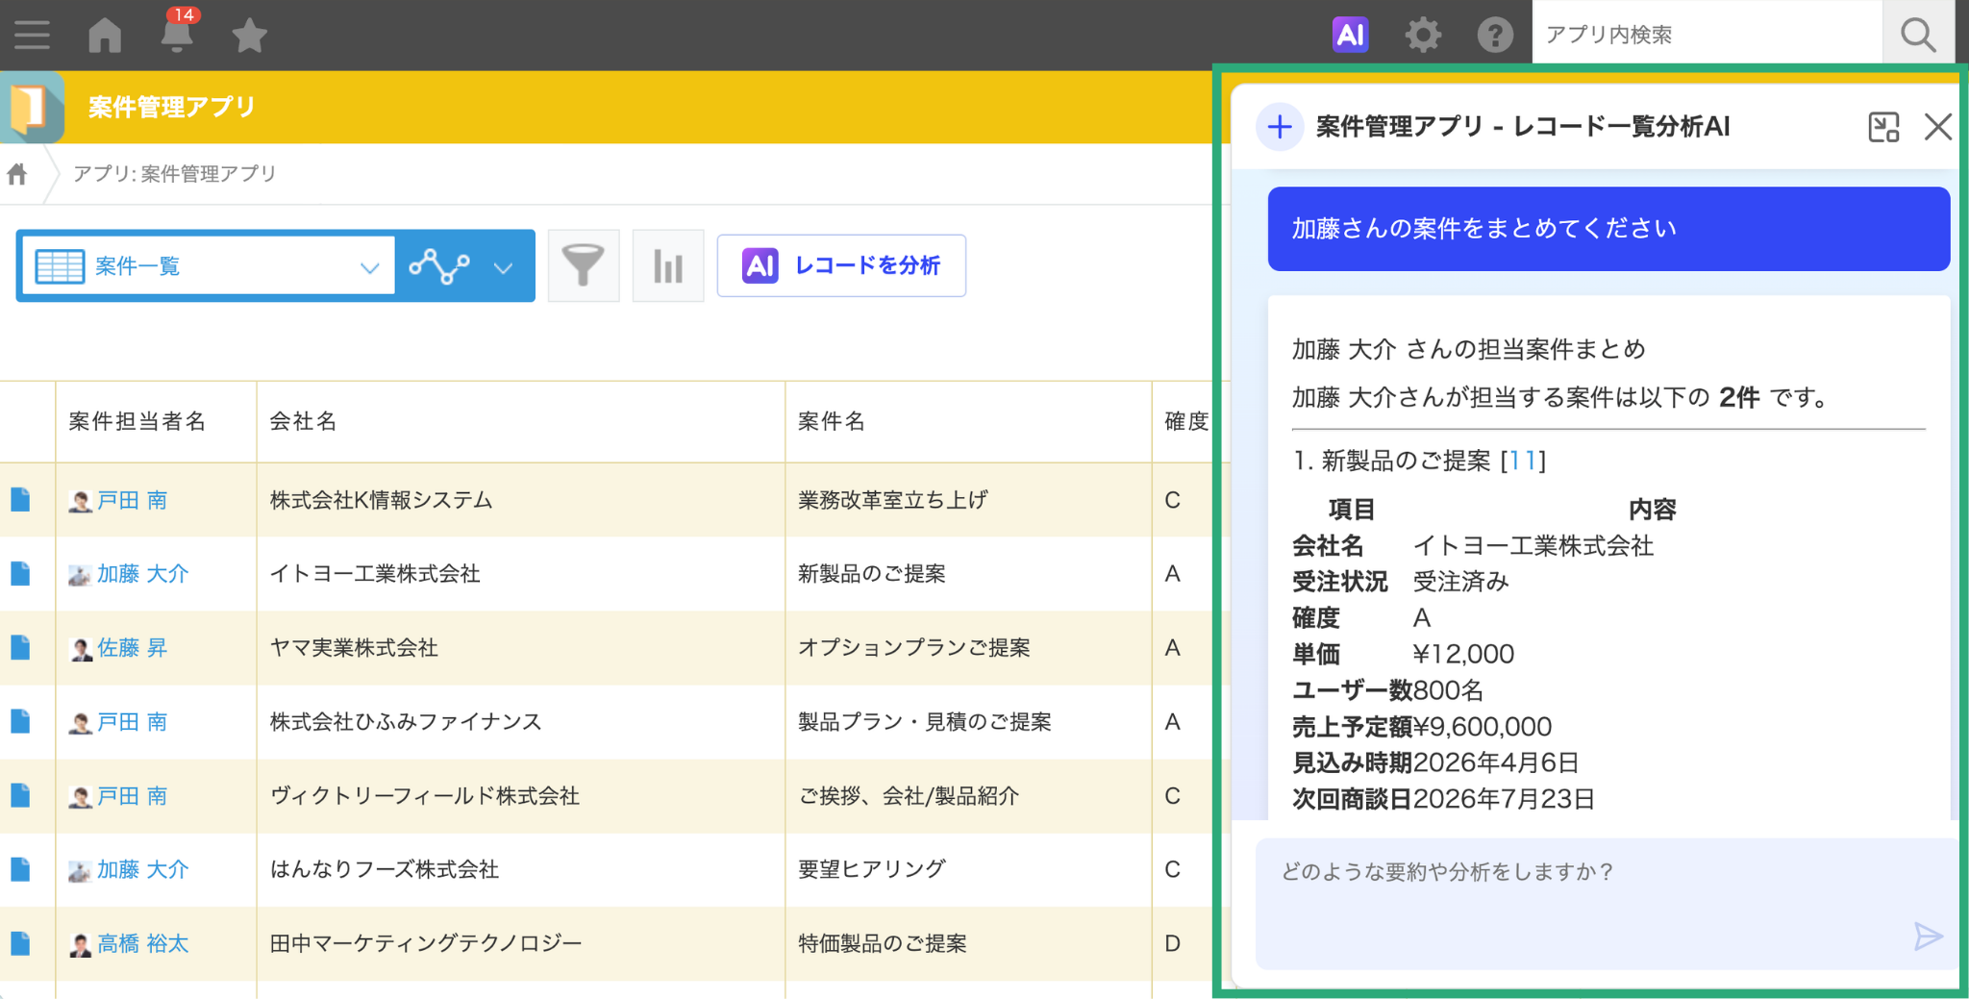Select 次回商談日 2026年7月23日 in AI summary
1969x999 pixels.
point(1443,799)
